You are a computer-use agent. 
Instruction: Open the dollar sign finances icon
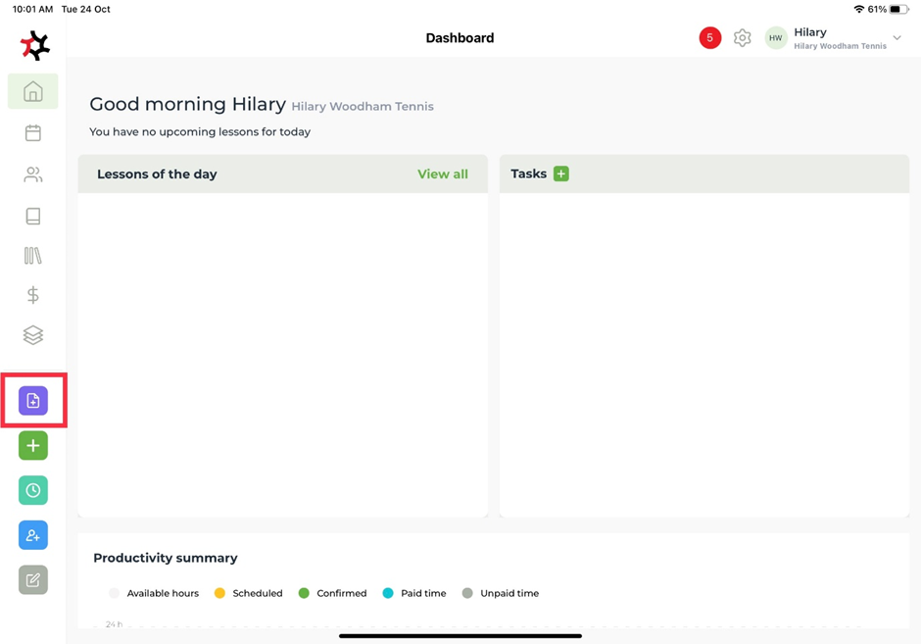tap(33, 295)
